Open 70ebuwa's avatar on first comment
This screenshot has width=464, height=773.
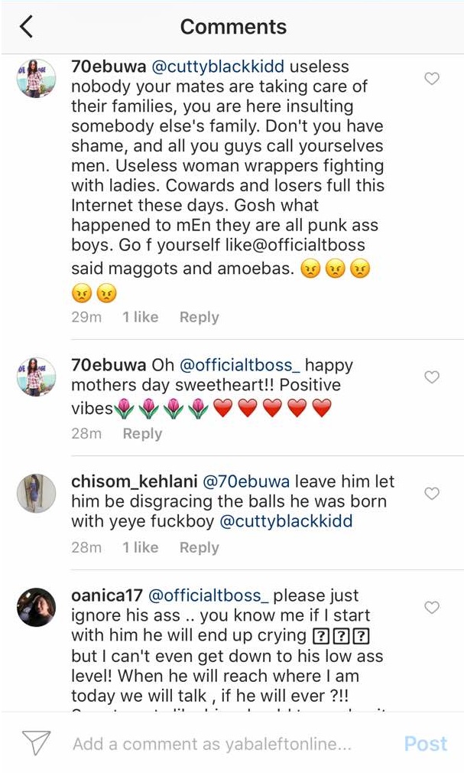[x=36, y=78]
